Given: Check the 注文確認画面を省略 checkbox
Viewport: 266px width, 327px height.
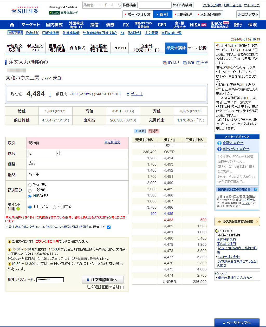Looking at the screenshot, I should point(122,287).
